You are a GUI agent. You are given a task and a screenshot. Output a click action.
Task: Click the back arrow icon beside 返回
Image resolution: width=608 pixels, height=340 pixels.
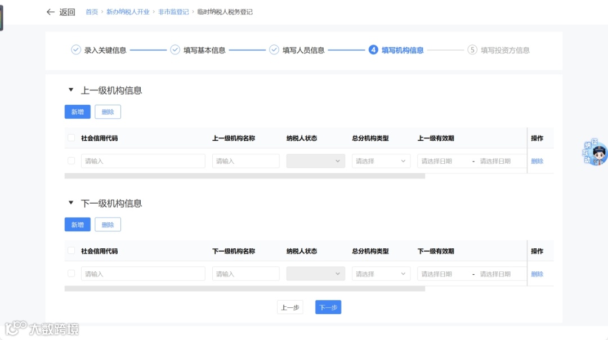click(51, 12)
